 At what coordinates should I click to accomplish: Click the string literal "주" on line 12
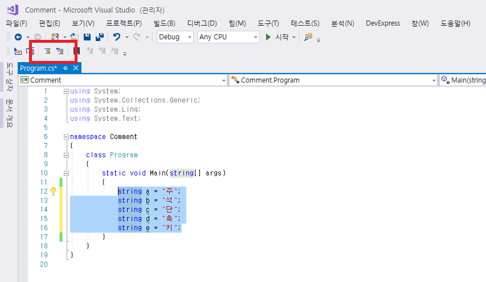tap(169, 191)
